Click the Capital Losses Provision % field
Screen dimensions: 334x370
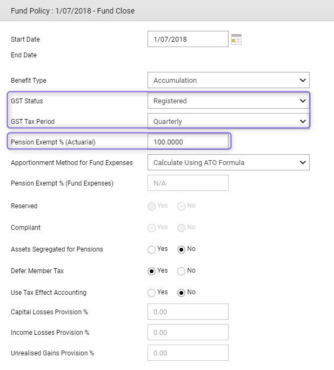188,312
